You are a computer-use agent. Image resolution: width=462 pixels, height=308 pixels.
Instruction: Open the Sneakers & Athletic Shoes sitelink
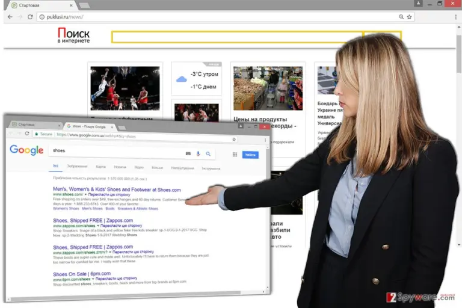click(138, 209)
